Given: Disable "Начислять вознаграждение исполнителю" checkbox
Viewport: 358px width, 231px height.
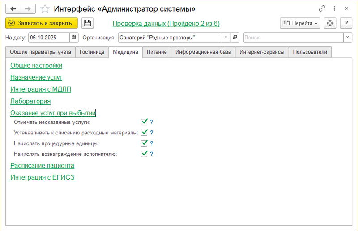Looking at the screenshot, I should [x=144, y=154].
